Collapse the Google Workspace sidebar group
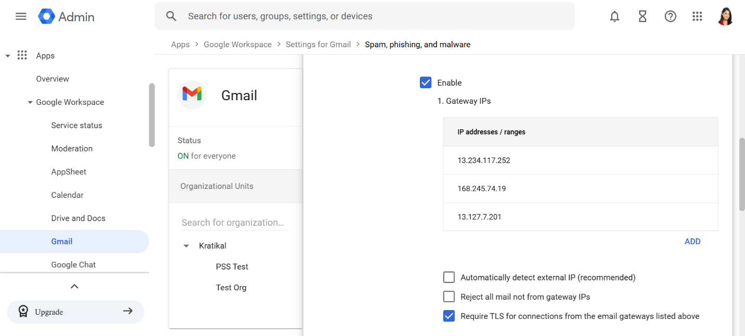The height and width of the screenshot is (336, 745). tap(30, 102)
